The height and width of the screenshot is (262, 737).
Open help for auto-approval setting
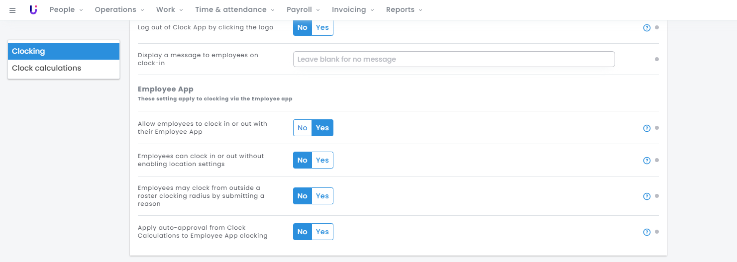pos(646,232)
